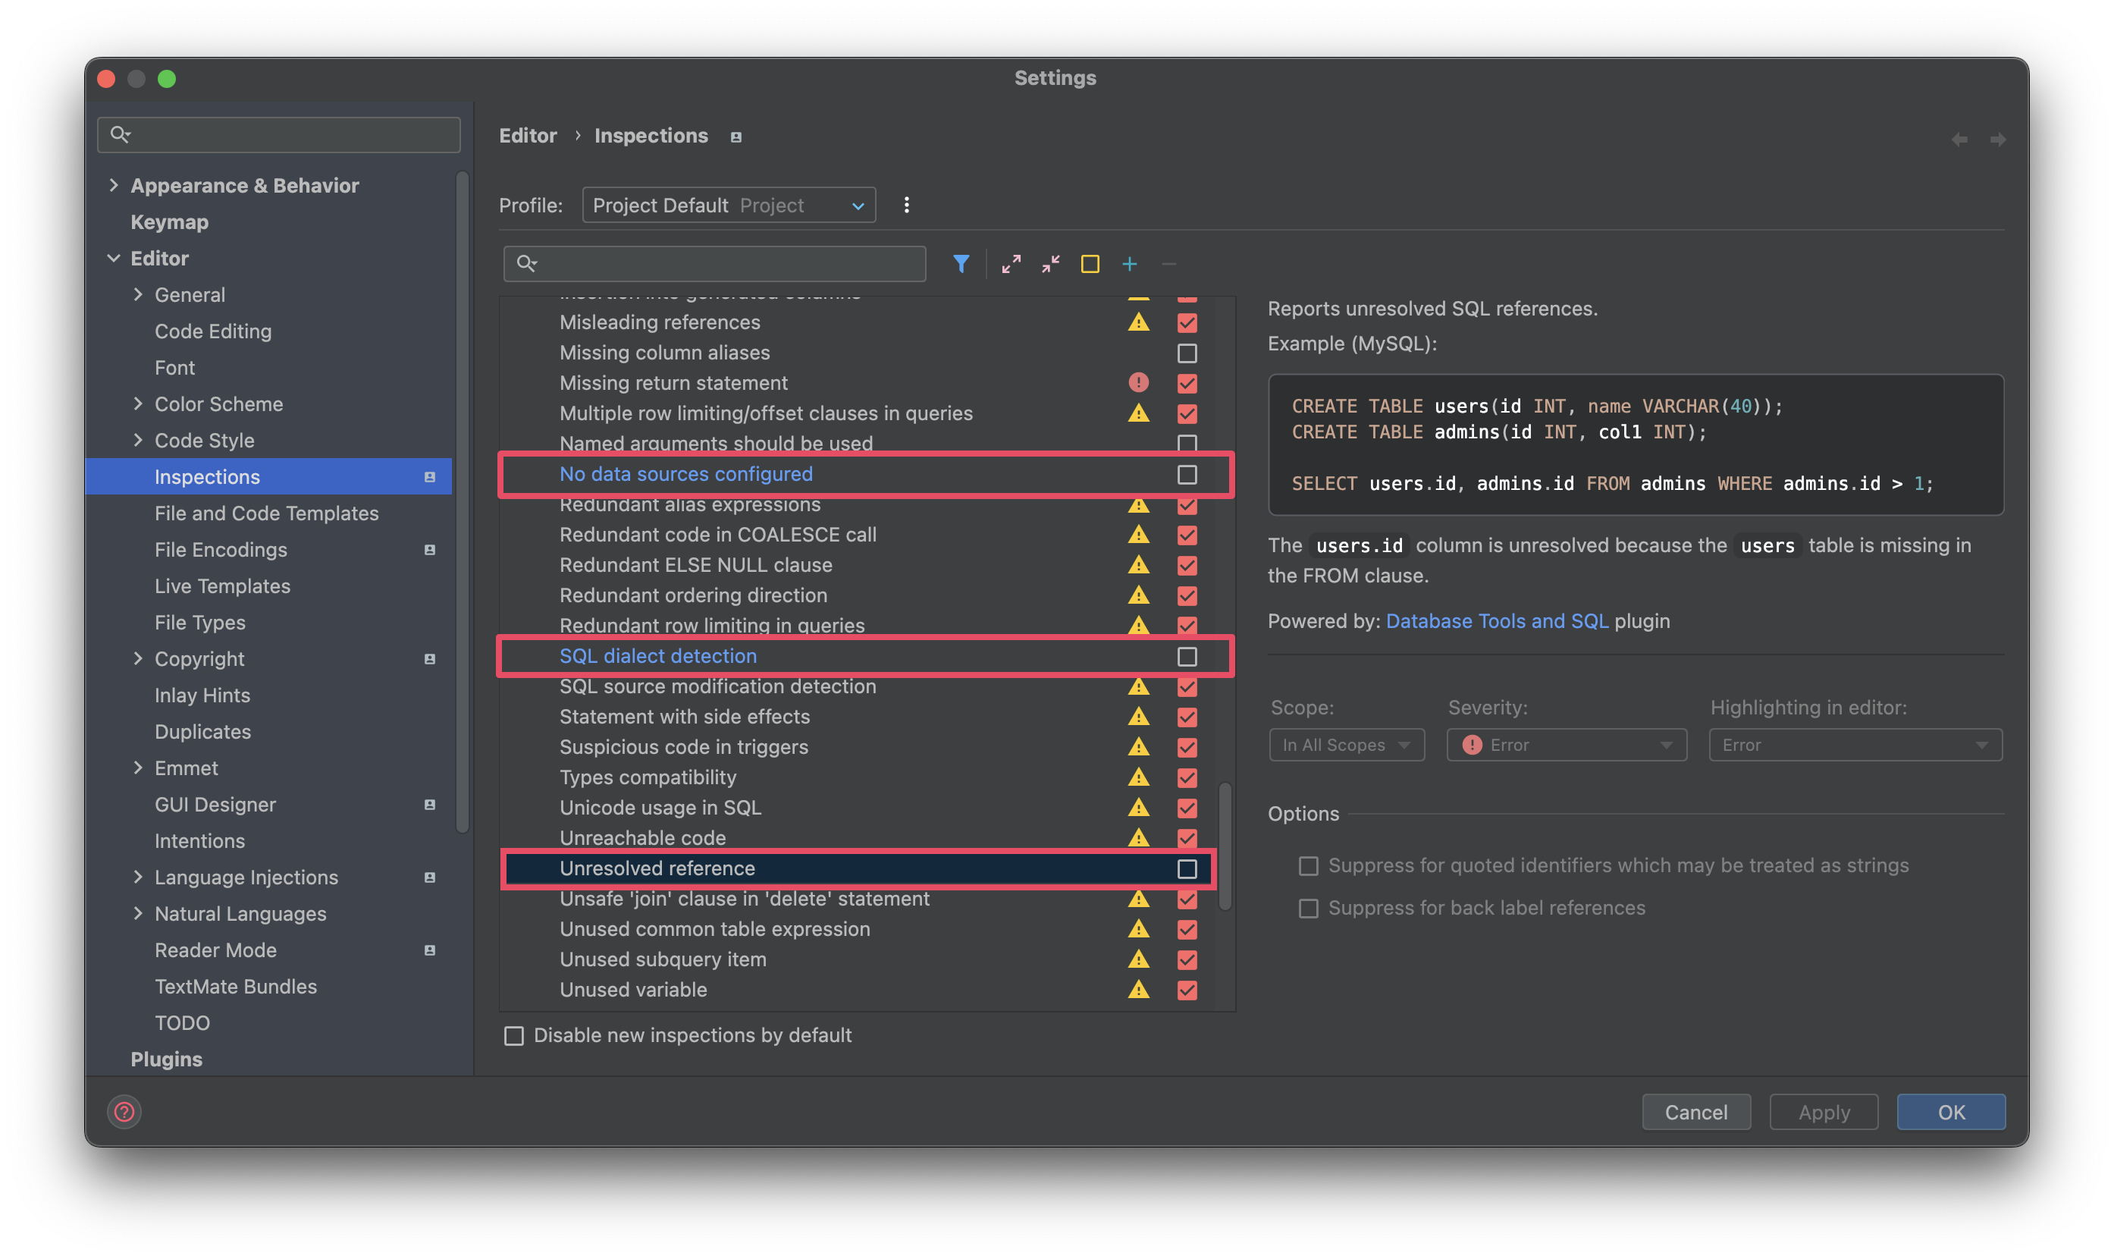
Task: Expand the Appearance & Behavior section
Action: click(114, 185)
